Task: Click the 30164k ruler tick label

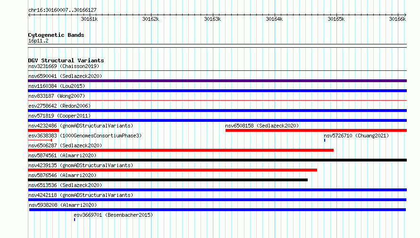Action: 274,19
